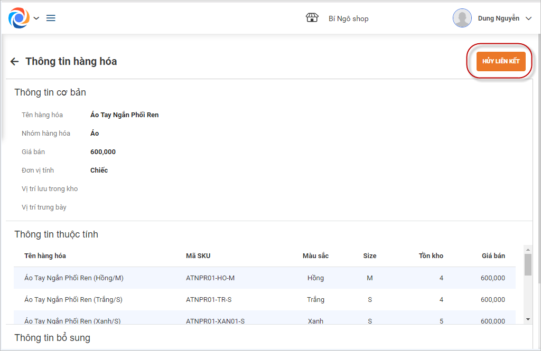Click SKU code ATNPR01-XAN01-S

215,321
